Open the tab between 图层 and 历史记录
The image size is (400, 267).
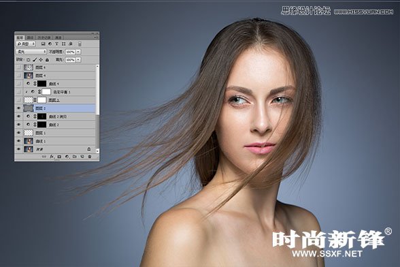pyautogui.click(x=30, y=37)
